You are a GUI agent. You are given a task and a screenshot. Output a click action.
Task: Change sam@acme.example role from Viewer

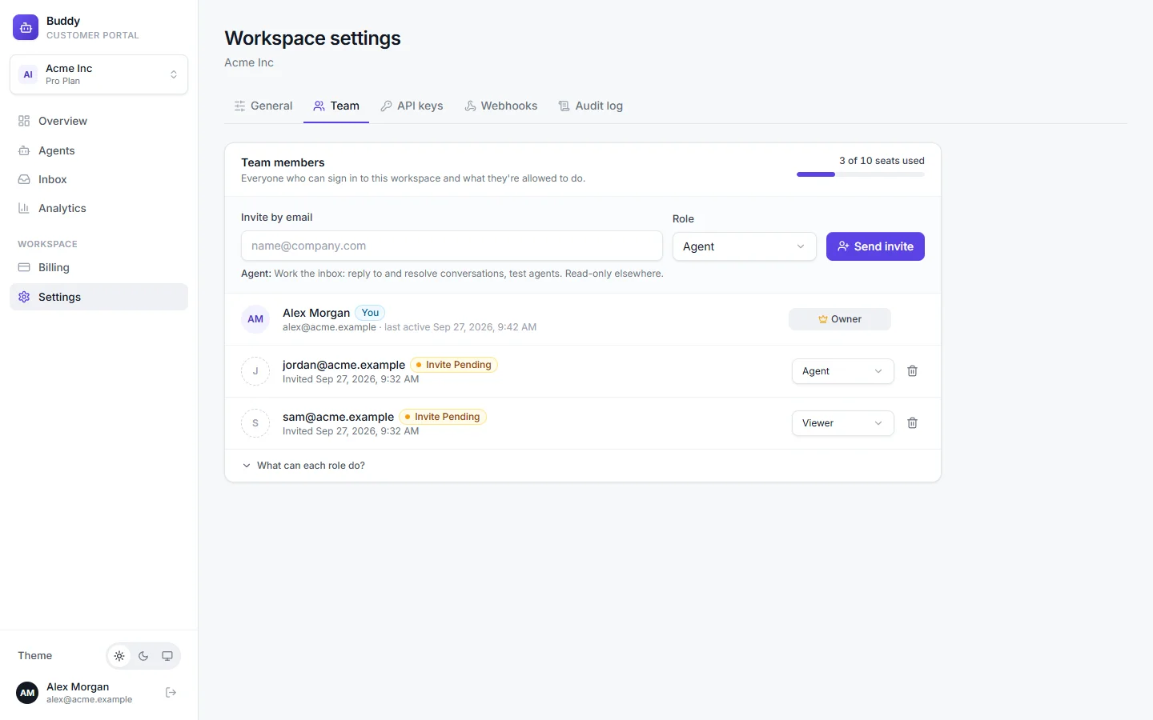[842, 423]
